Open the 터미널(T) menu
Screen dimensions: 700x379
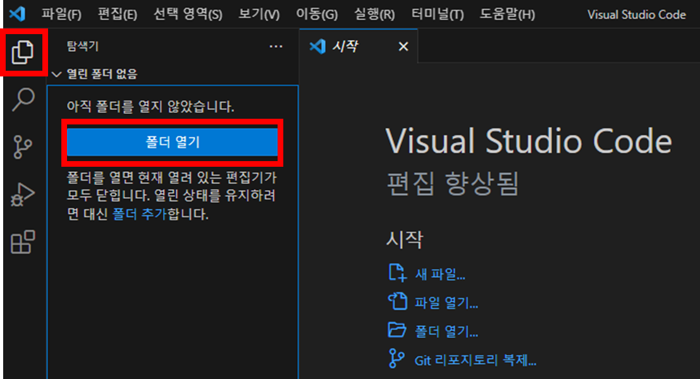pyautogui.click(x=438, y=15)
